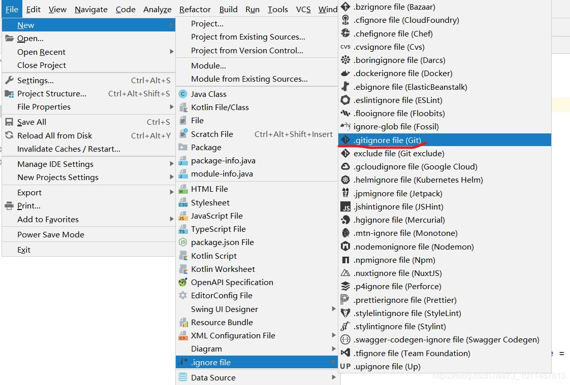Image resolution: width=570 pixels, height=385 pixels.
Task: Expand the Open Recent submenu arrow
Action: [172, 52]
